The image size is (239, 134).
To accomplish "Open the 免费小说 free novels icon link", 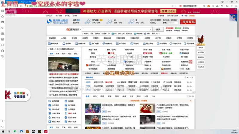I will pyautogui.click(x=80, y=43).
